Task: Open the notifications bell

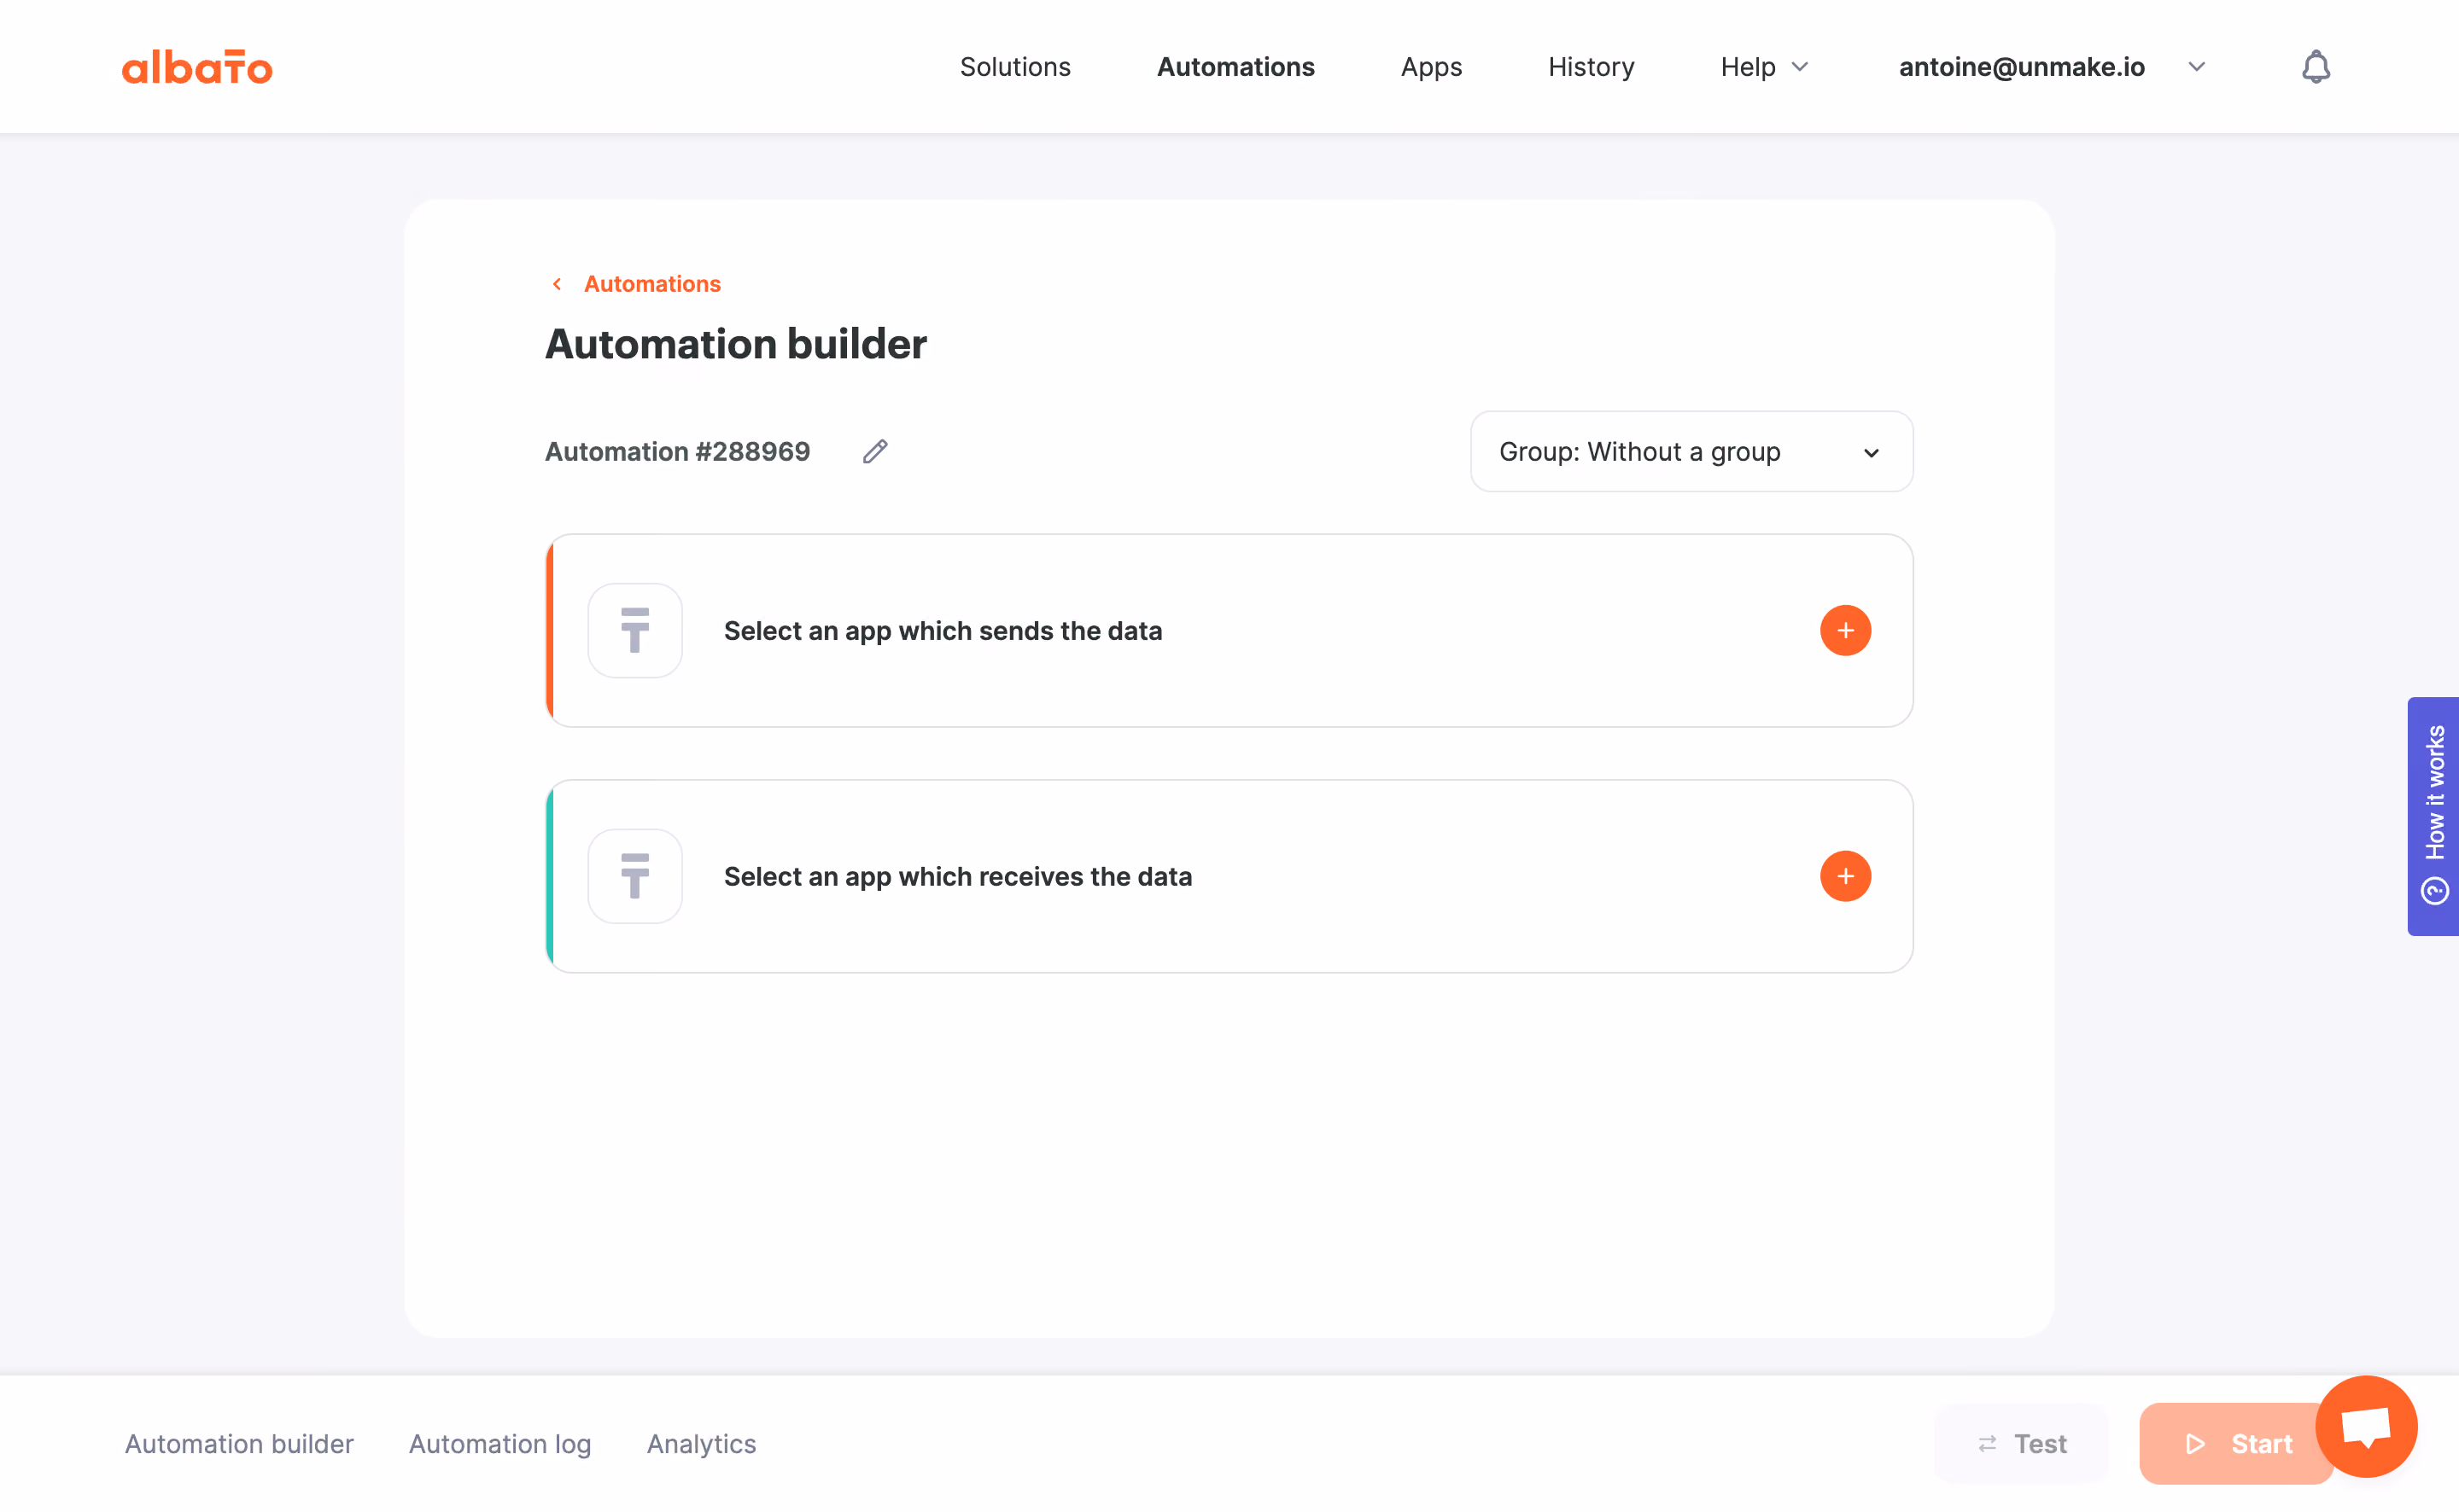Action: pyautogui.click(x=2315, y=67)
